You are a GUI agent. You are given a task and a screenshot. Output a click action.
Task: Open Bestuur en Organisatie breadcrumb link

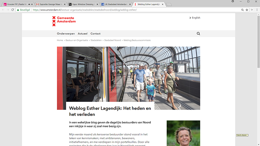click(x=77, y=40)
